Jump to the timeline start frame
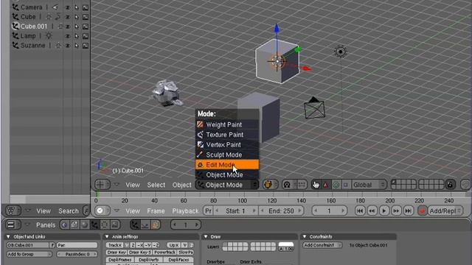 click(x=360, y=211)
